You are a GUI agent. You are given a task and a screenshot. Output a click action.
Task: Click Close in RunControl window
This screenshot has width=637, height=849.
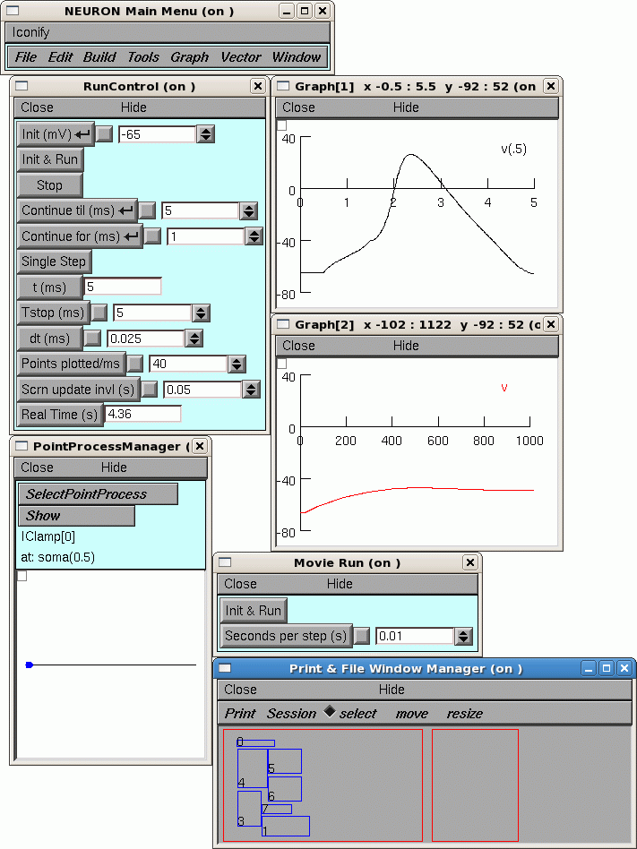click(x=37, y=107)
